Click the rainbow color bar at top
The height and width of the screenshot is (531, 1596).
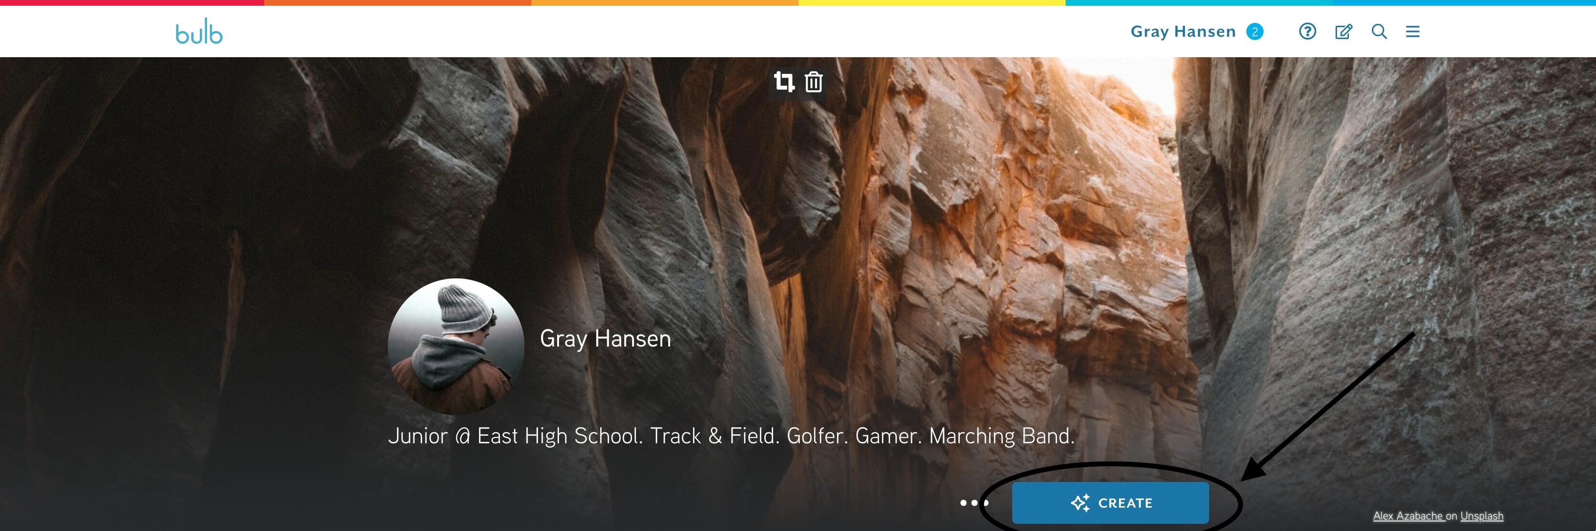(x=798, y=2)
